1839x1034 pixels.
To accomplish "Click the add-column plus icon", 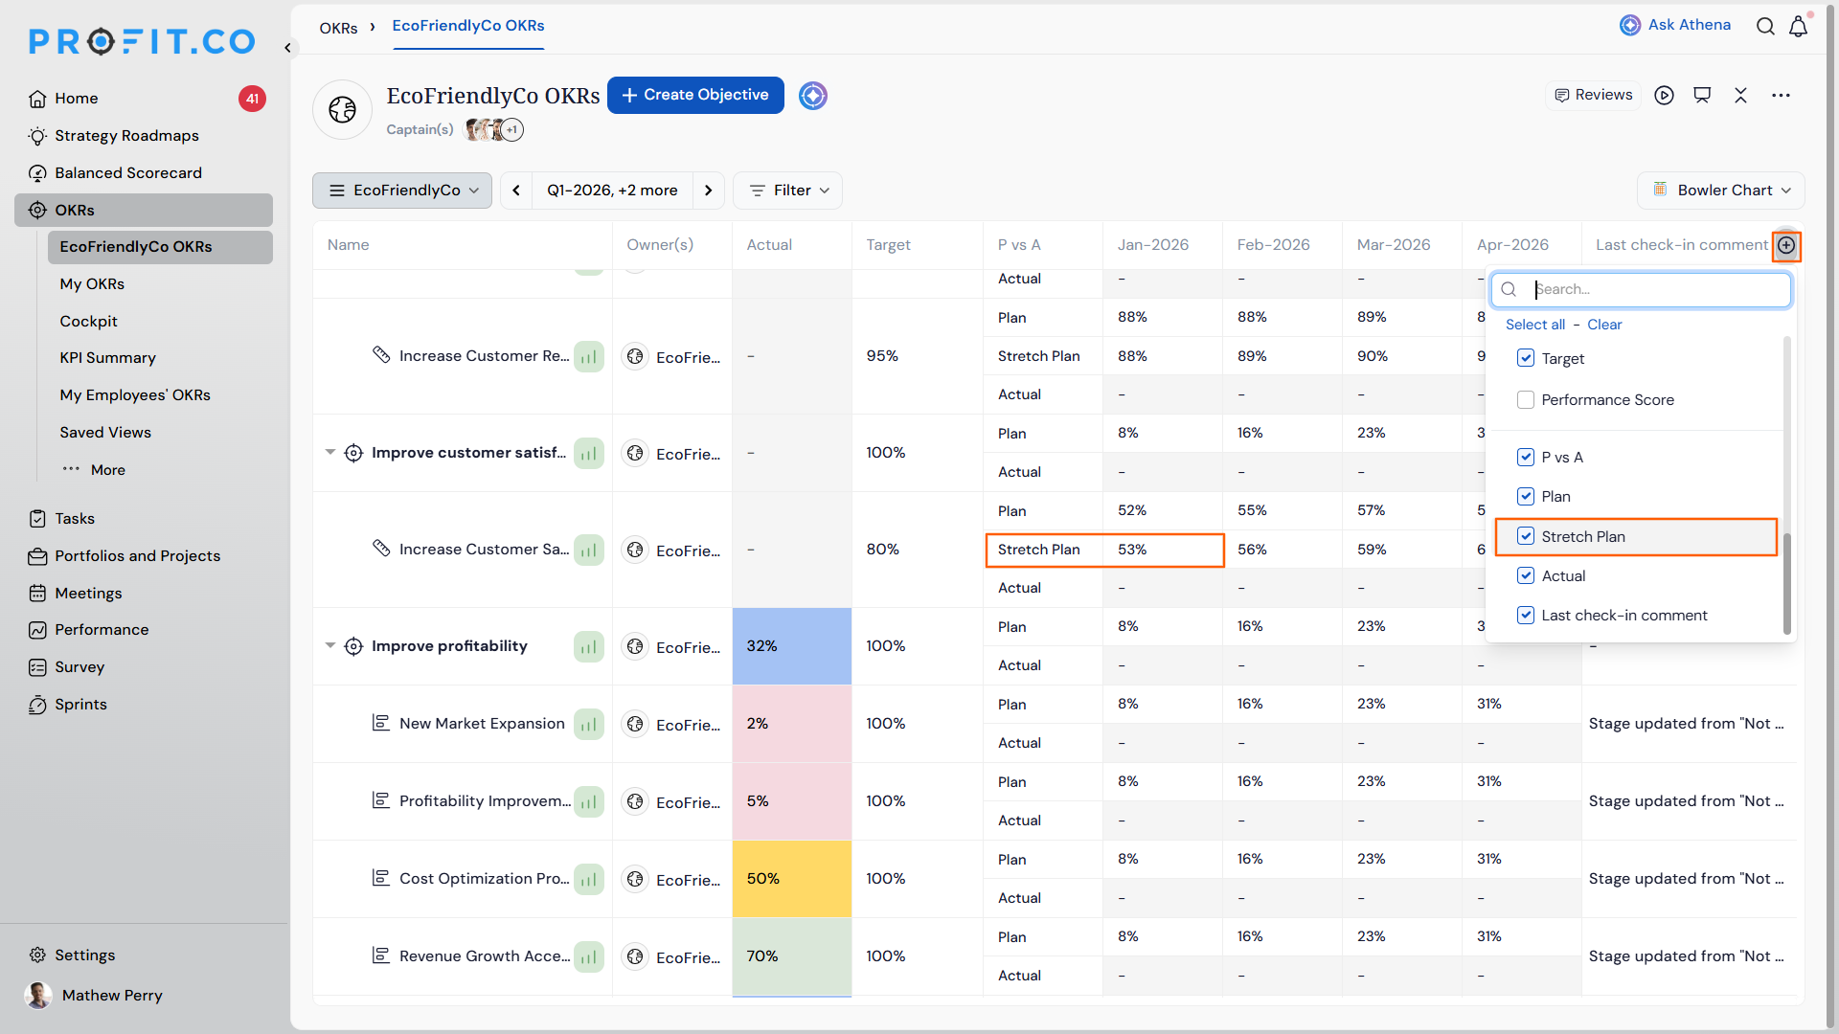I will point(1786,246).
